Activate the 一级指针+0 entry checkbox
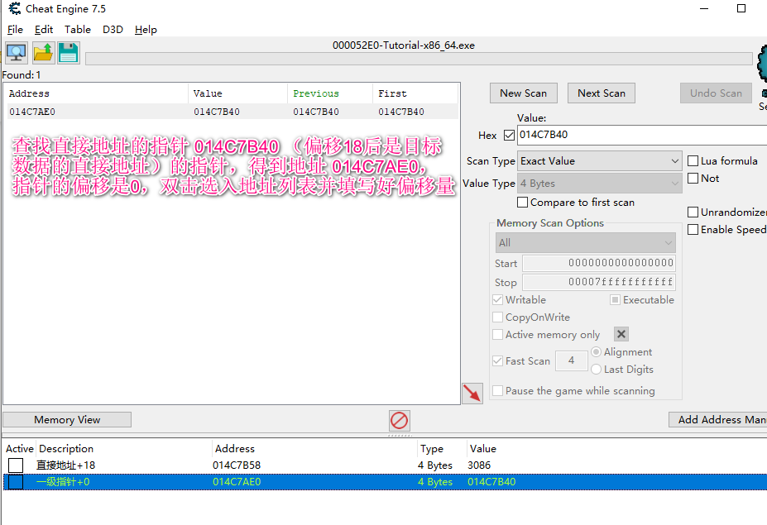 point(16,482)
